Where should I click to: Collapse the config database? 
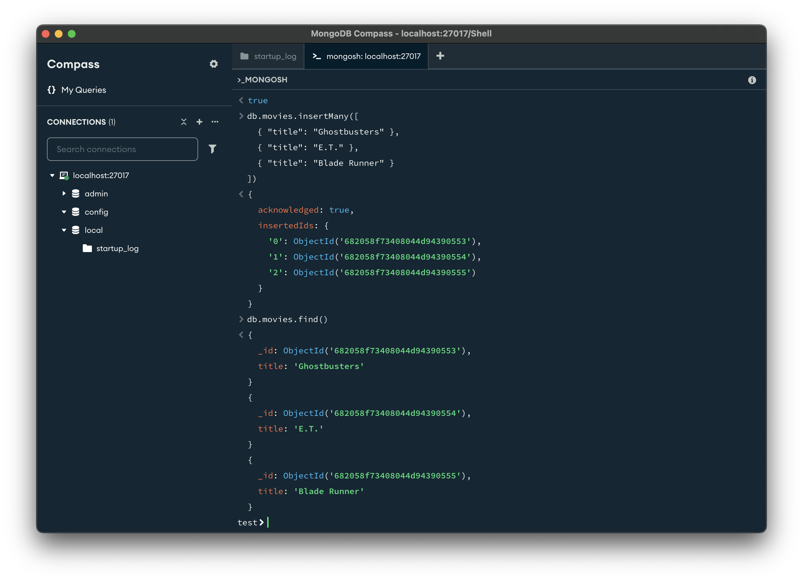tap(64, 212)
